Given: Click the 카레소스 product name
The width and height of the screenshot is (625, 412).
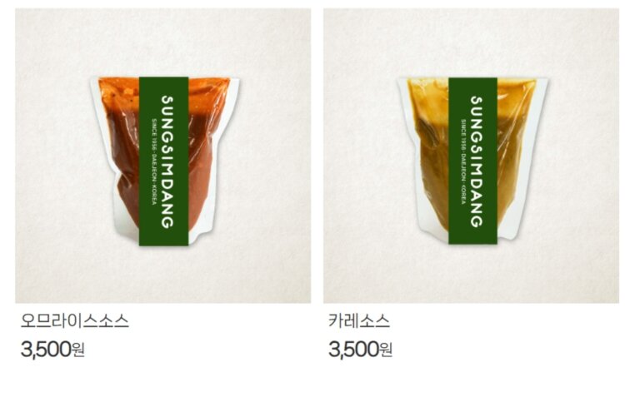Looking at the screenshot, I should [x=359, y=321].
